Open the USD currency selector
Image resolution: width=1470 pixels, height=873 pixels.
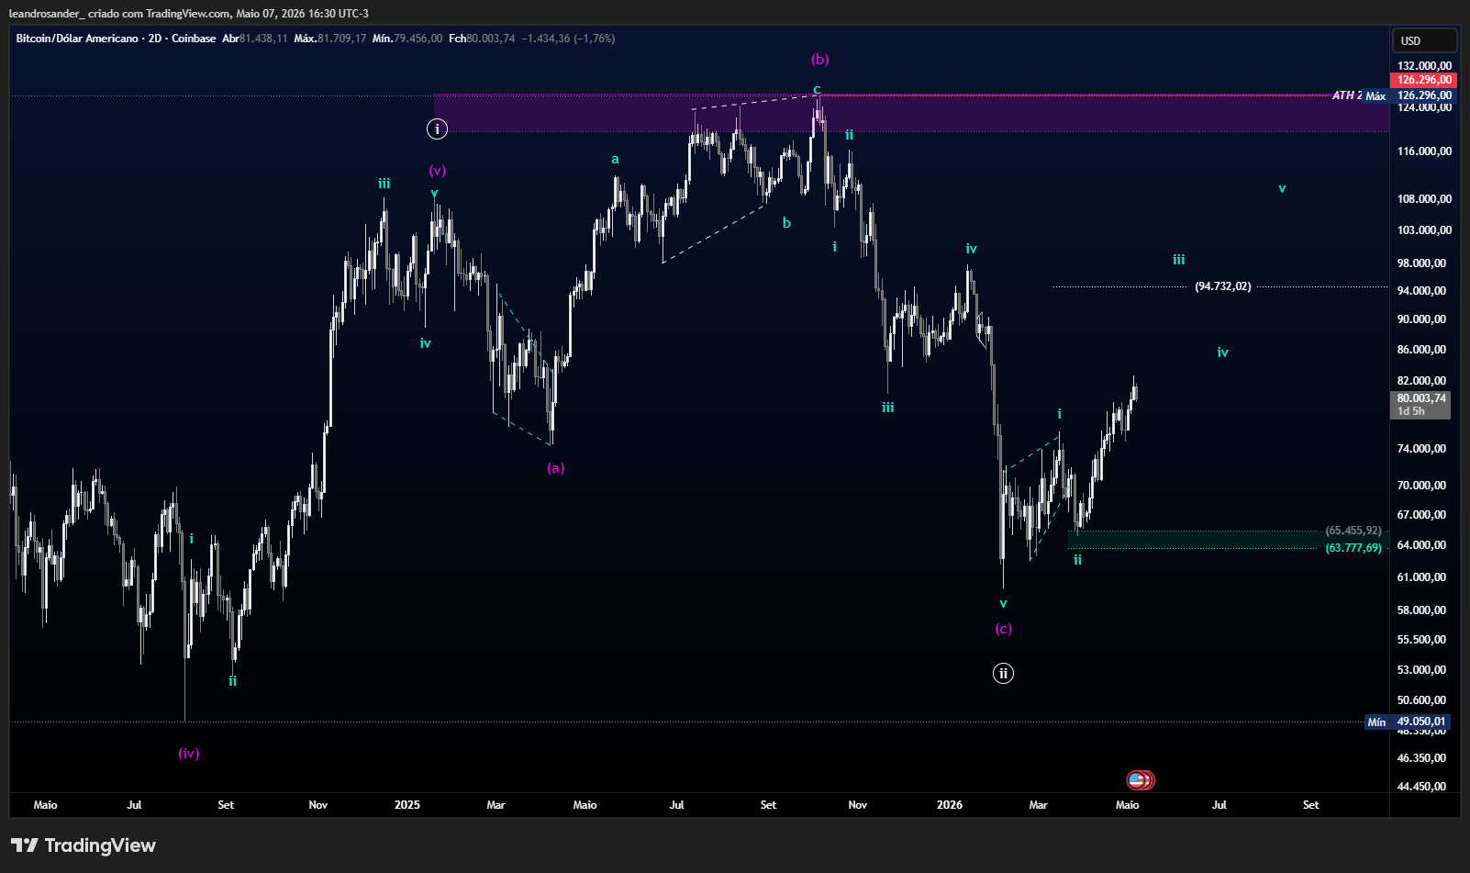[x=1423, y=40]
